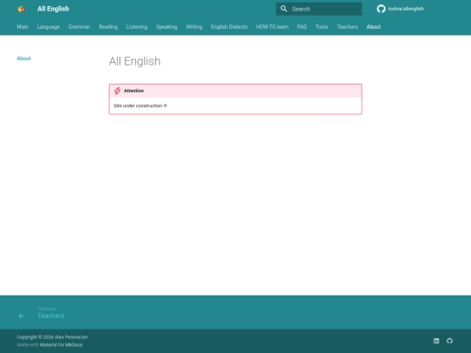Screen dimensions: 471x353
Task: Open the English Dialects tab
Action: tap(229, 27)
